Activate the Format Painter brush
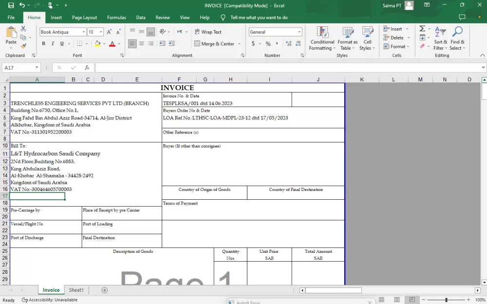Viewport: 487px width, 304px height. [23, 46]
